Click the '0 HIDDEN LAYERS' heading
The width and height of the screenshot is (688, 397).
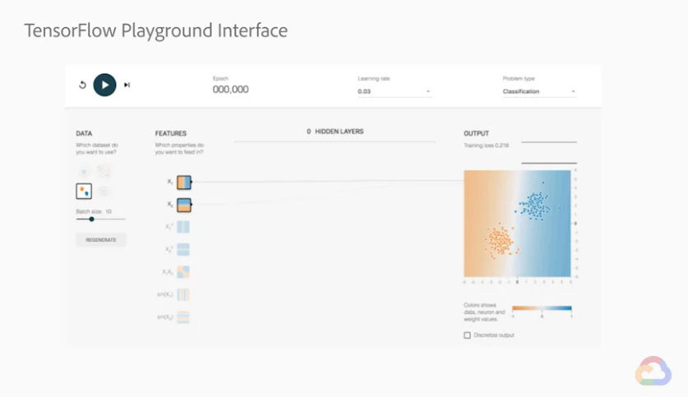coord(335,132)
